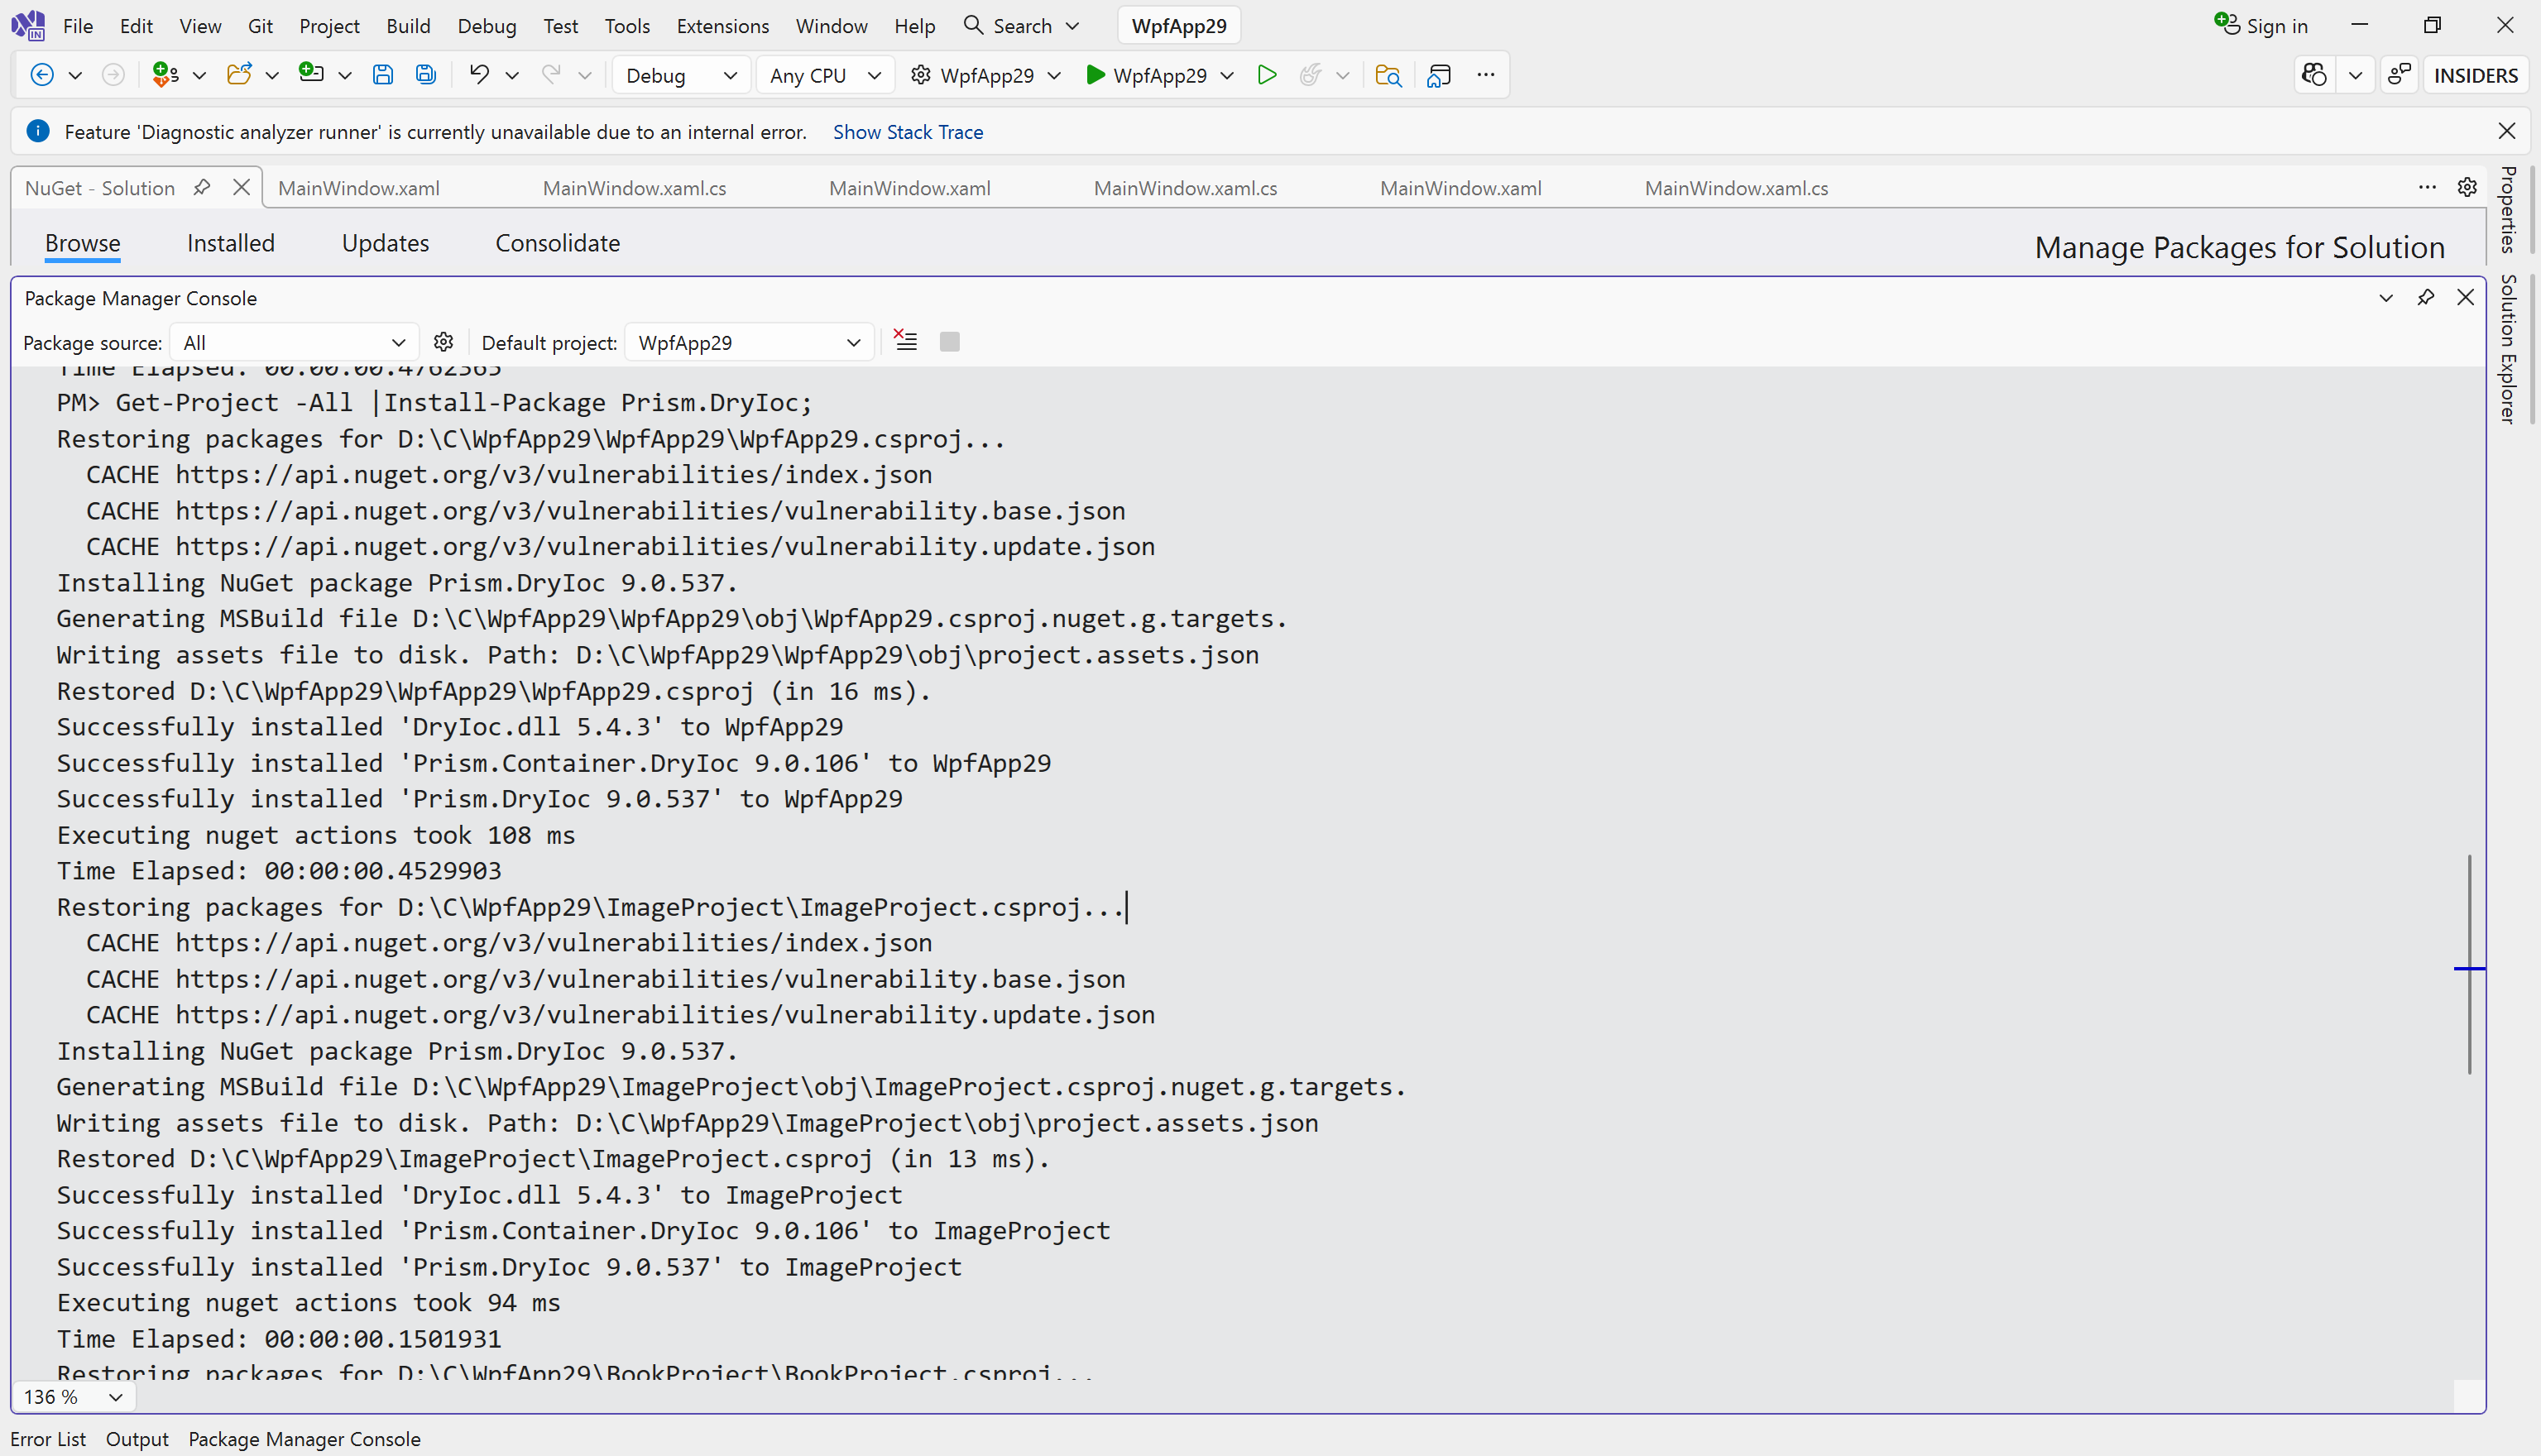Click the Show Stack Trace link
This screenshot has height=1456, width=2541.
(907, 132)
